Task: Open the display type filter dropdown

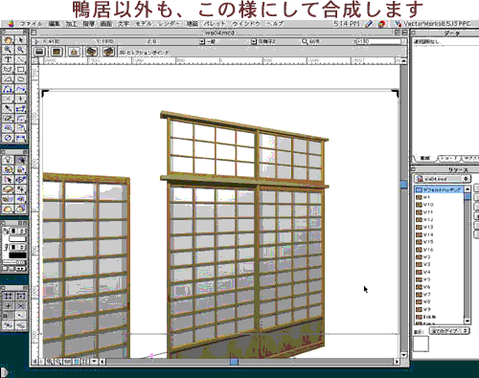Action: [449, 331]
